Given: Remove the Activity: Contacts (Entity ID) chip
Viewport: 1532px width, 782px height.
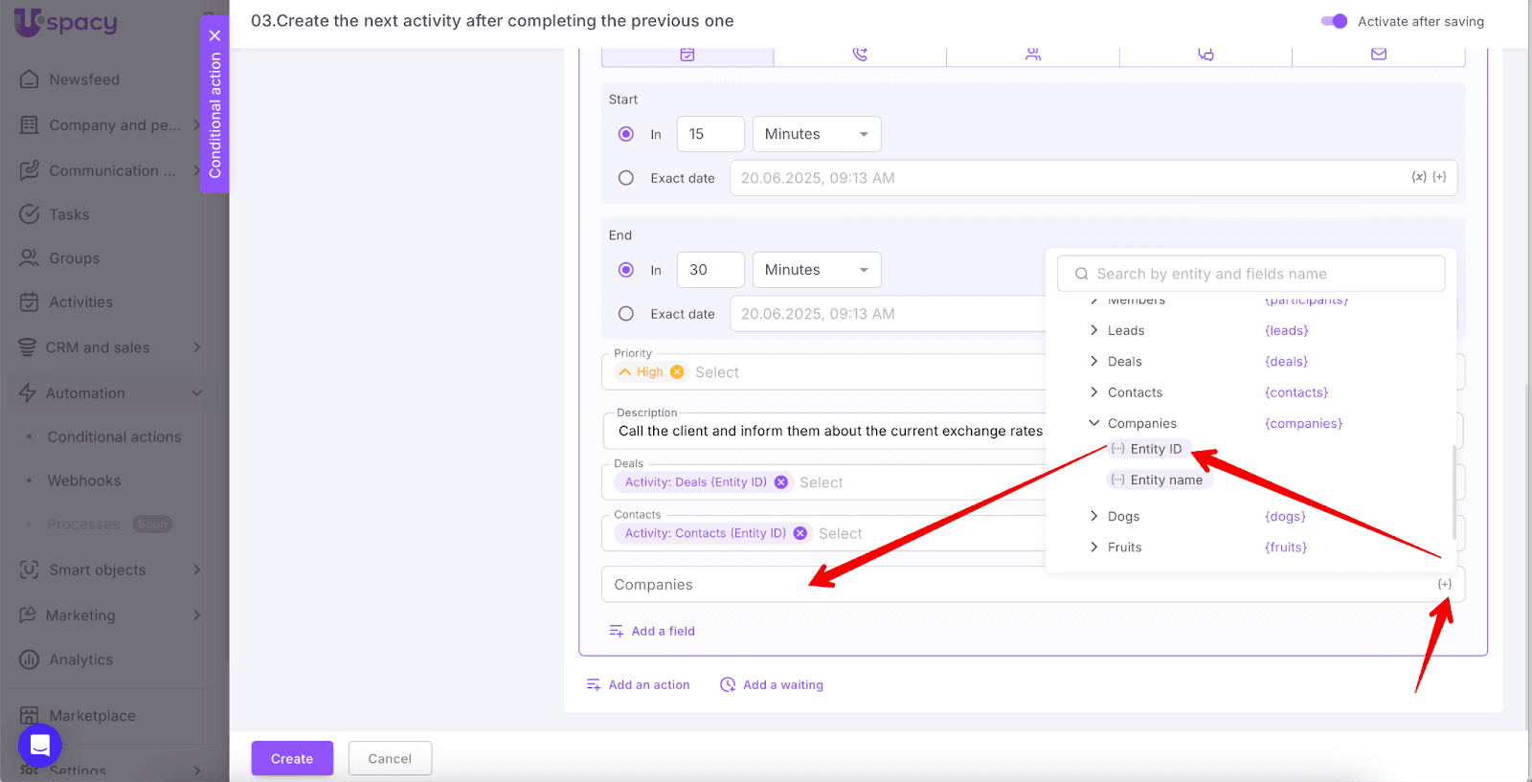Looking at the screenshot, I should [800, 533].
